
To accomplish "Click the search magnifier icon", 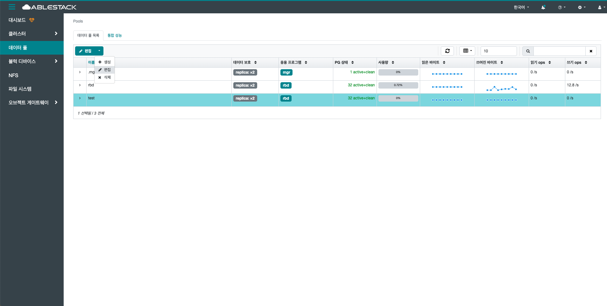I will (528, 51).
